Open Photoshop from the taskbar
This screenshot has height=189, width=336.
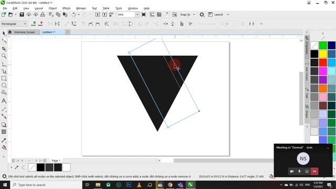129,185
